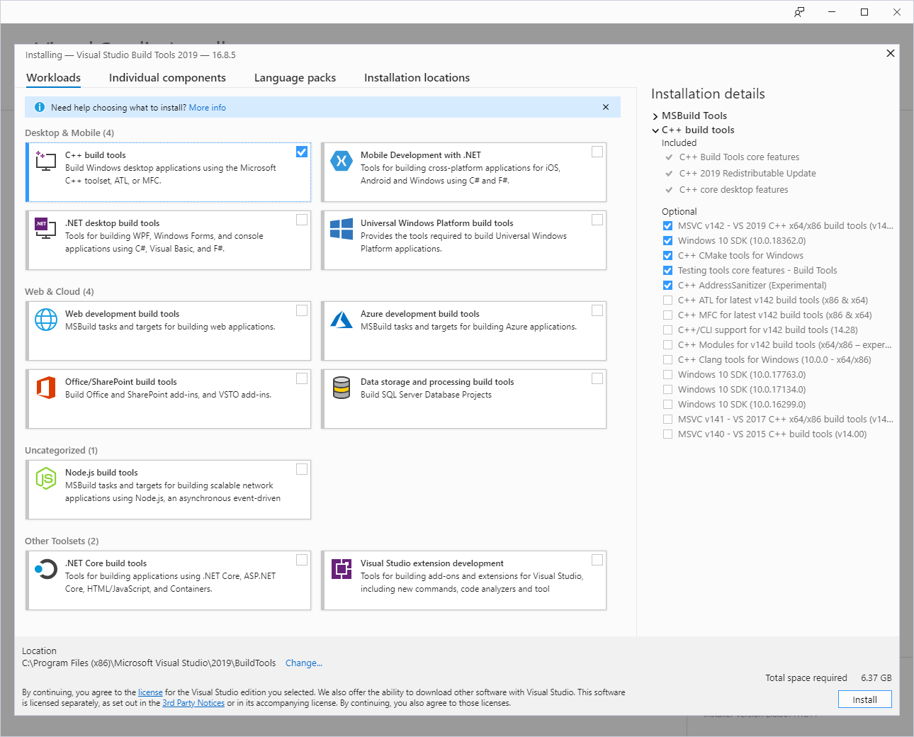This screenshot has width=914, height=737.
Task: Click the Install button
Action: 864,699
